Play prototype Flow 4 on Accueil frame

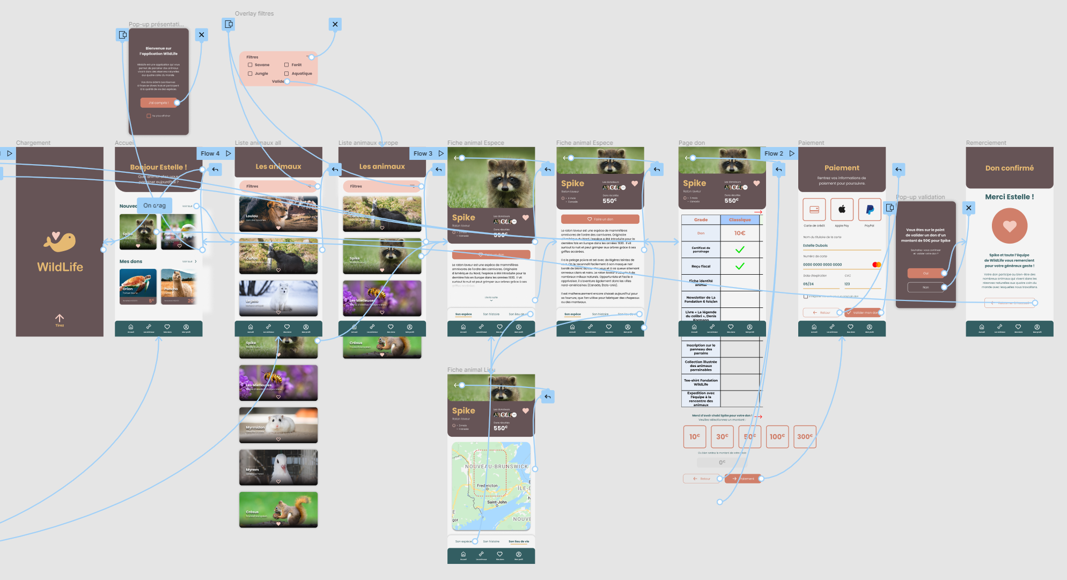coord(229,153)
